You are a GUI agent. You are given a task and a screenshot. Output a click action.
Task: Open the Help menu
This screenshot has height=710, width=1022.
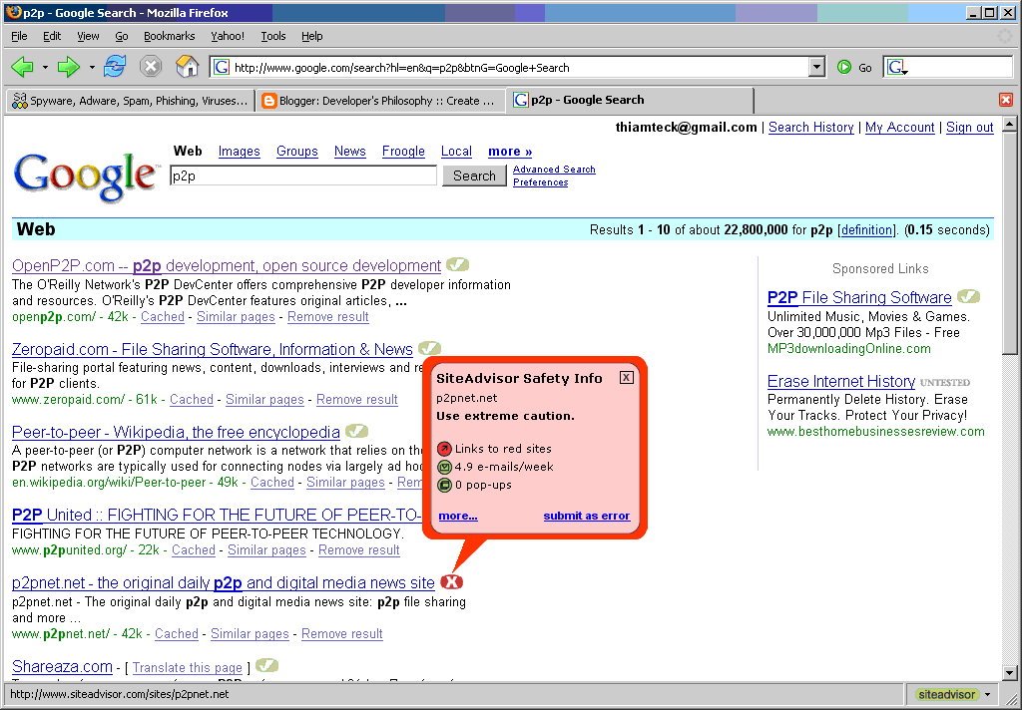coord(312,36)
